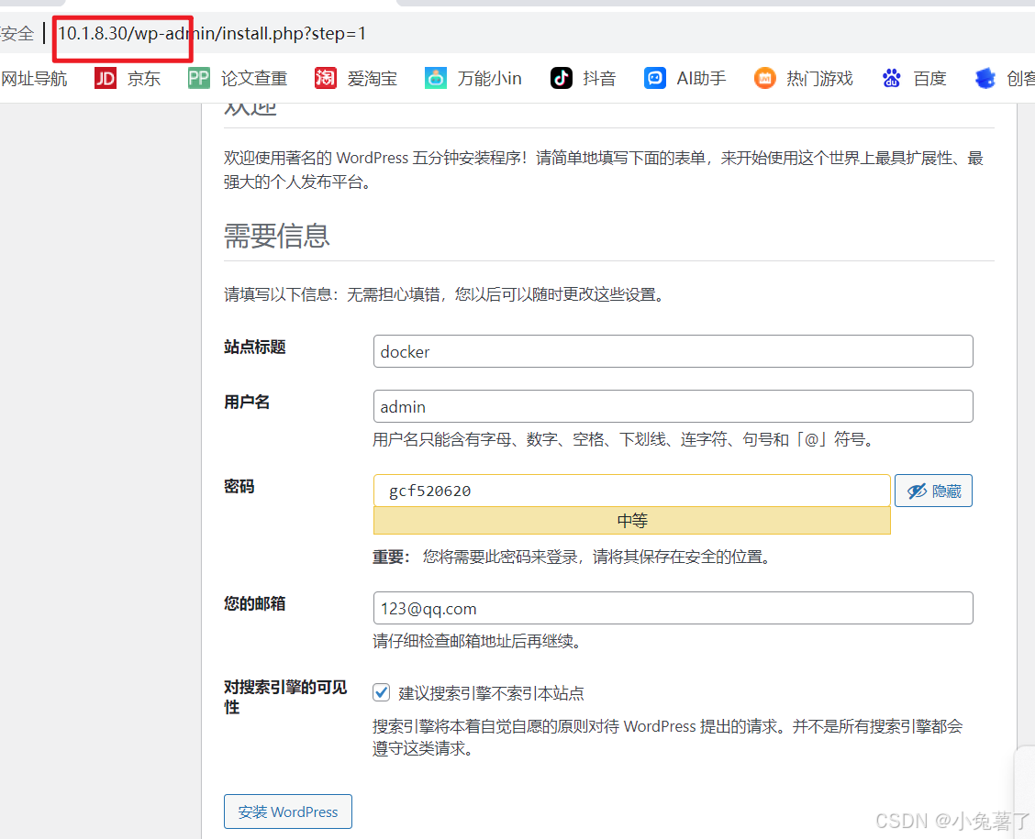Viewport: 1035px width, 839px height.
Task: Open the 百度 bookmark label
Action: 930,79
